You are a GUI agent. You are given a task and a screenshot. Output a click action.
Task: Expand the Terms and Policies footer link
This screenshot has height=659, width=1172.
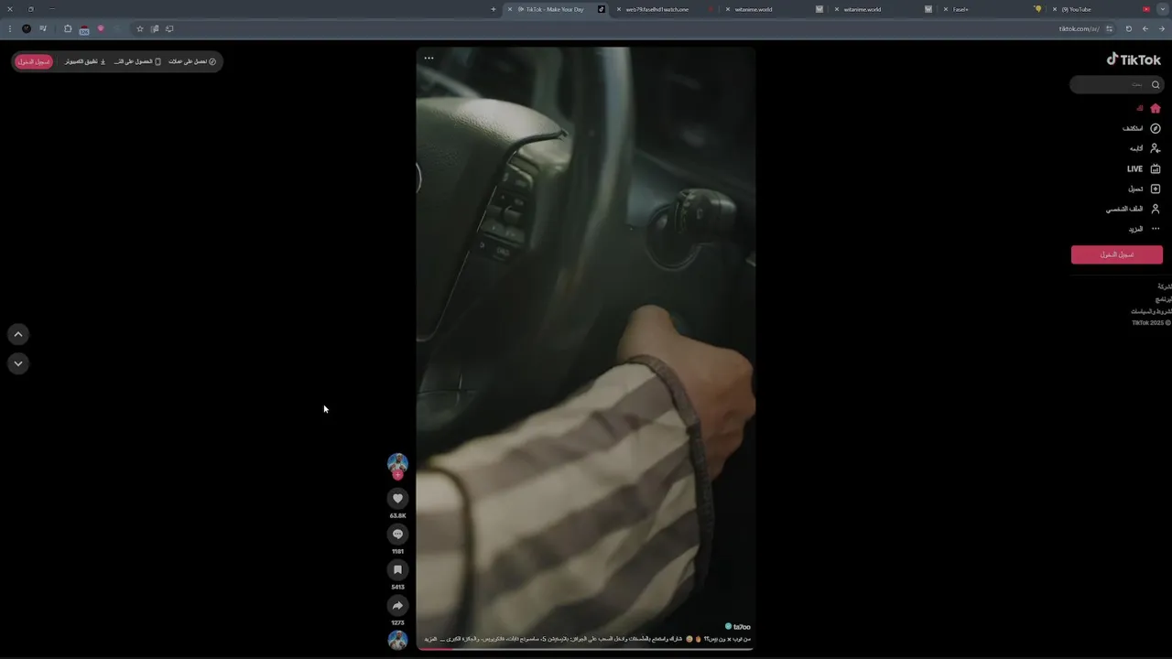click(1152, 311)
